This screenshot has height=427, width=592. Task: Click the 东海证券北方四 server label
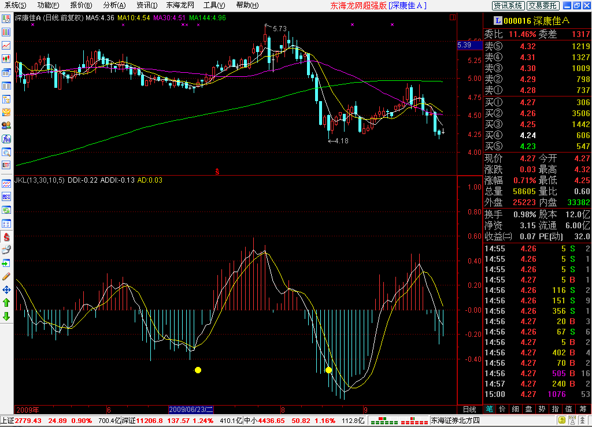point(456,421)
